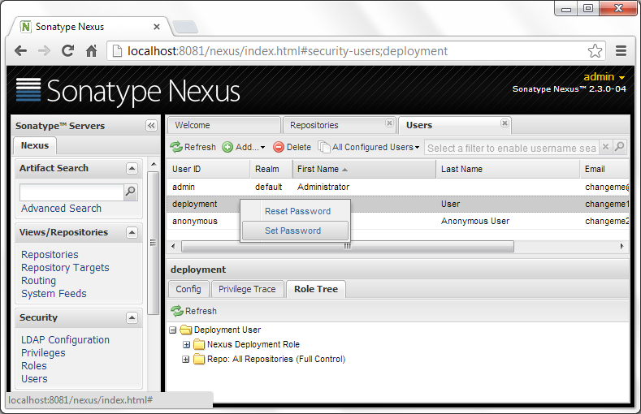Image resolution: width=641 pixels, height=414 pixels.
Task: Open All Configured Users filter dropdown
Action: (369, 147)
